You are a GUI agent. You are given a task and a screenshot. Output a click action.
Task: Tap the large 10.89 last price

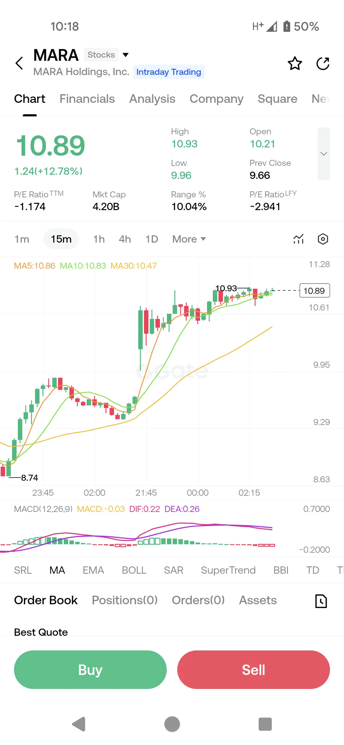(50, 146)
